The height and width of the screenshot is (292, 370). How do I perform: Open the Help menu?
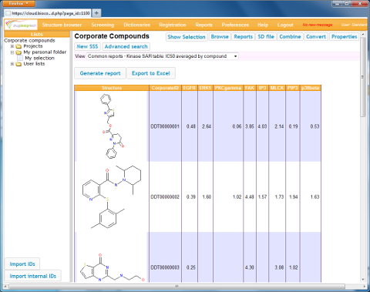click(x=263, y=25)
